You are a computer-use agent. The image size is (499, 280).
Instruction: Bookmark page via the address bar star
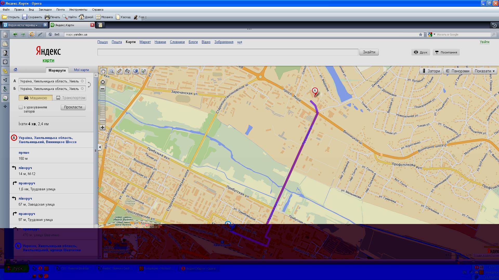[421, 34]
